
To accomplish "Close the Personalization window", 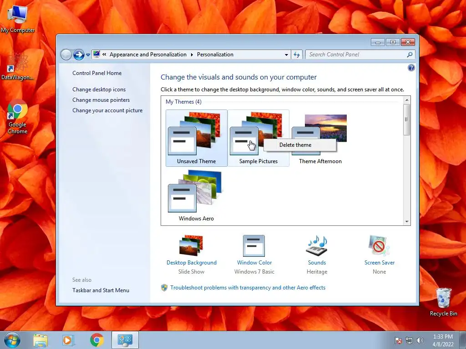I will tap(408, 42).
